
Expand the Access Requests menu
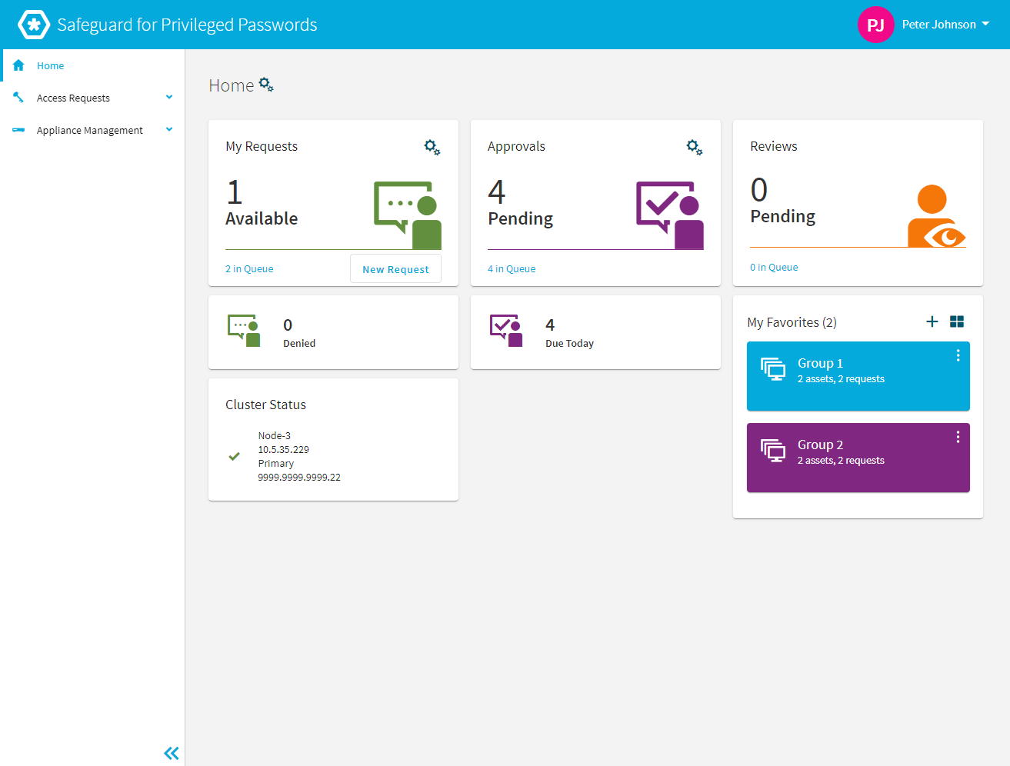click(x=168, y=97)
